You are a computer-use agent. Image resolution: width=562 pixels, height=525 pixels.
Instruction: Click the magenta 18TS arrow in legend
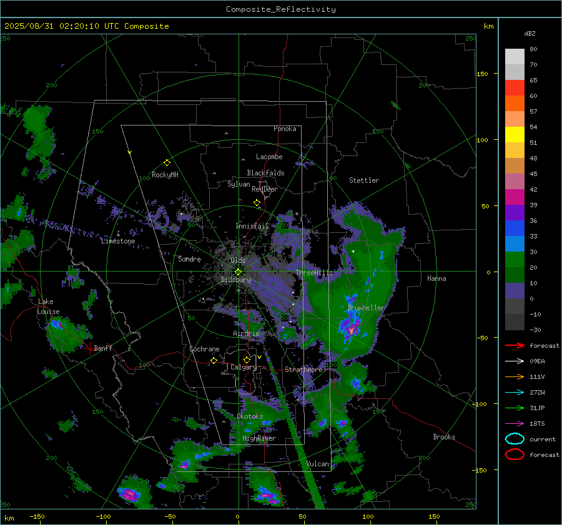pyautogui.click(x=515, y=424)
